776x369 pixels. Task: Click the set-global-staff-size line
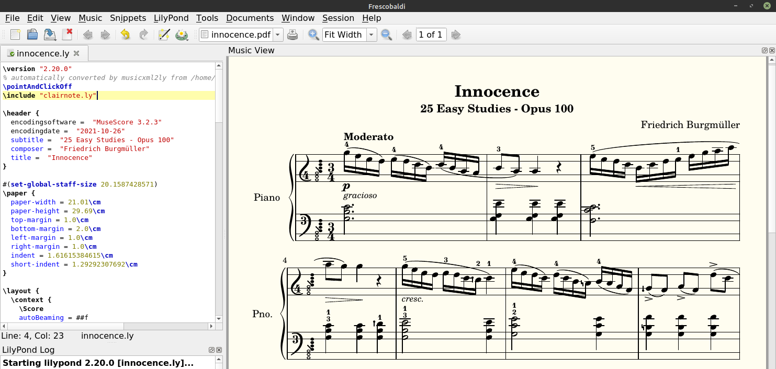coord(80,184)
